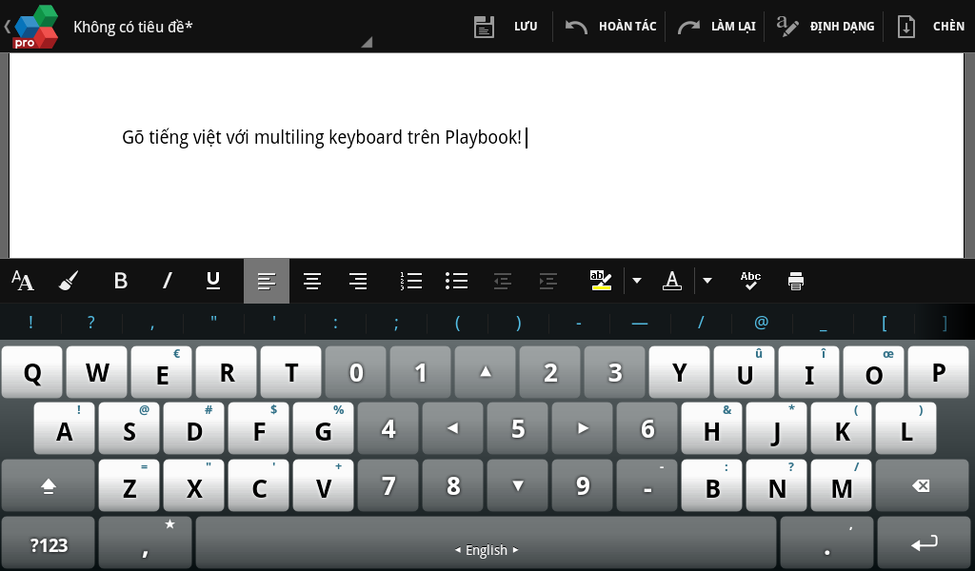Viewport: 975px width, 571px height.
Task: Tap the left arrow navigation key
Action: pyautogui.click(x=453, y=428)
